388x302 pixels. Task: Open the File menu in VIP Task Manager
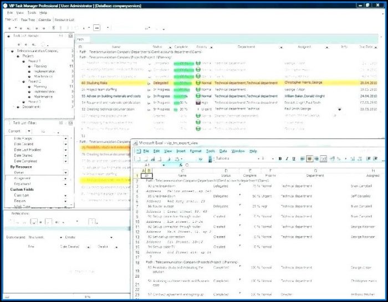(10, 13)
